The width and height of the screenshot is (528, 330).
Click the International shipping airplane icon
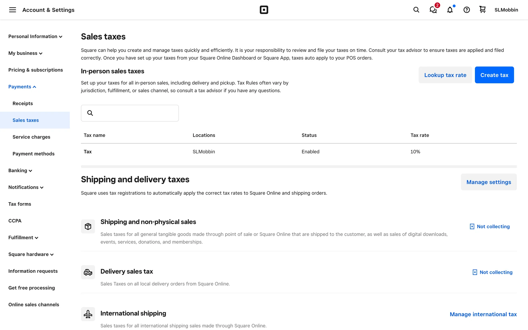88,314
